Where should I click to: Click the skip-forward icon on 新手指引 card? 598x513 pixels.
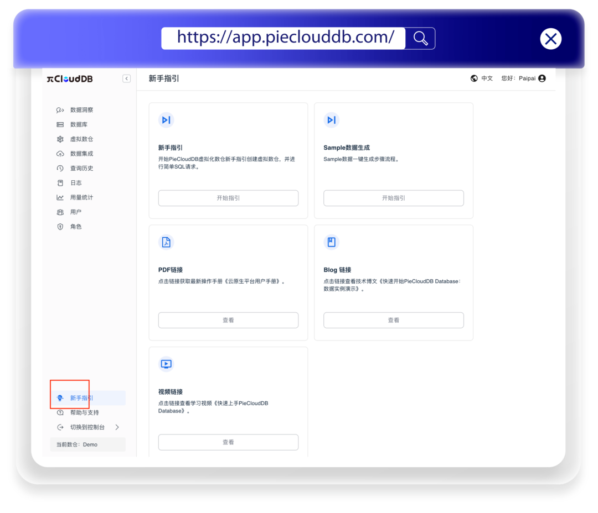pos(166,120)
